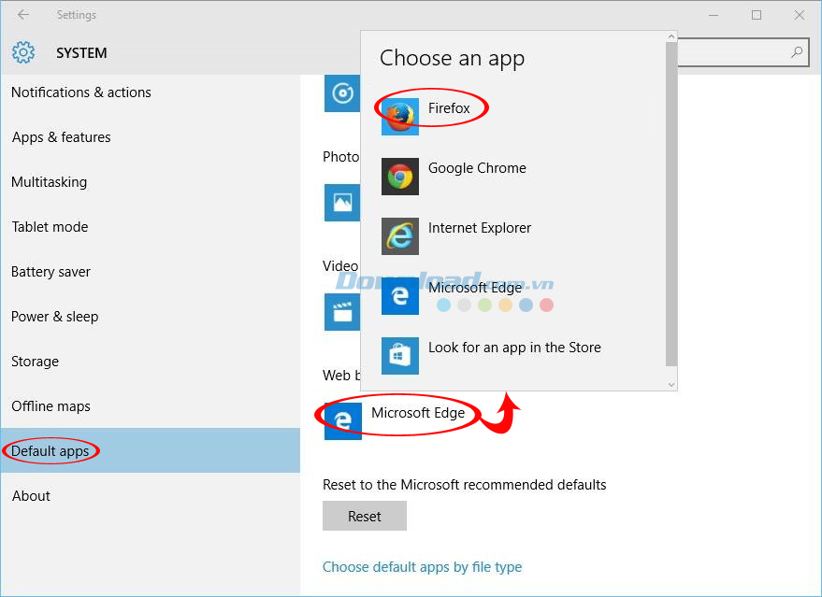Click the Reset button
Screen dimensions: 822x597
[x=364, y=515]
